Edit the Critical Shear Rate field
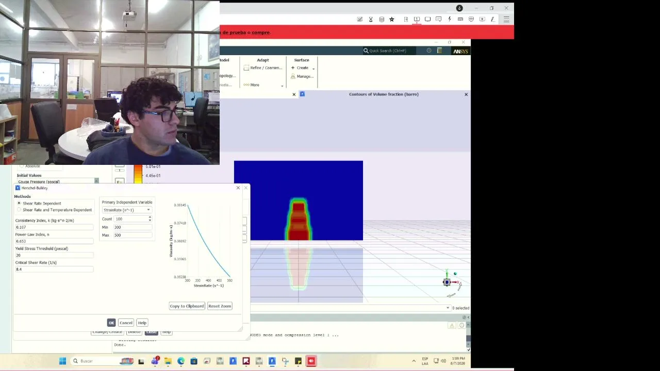Image resolution: width=660 pixels, height=371 pixels. [x=54, y=269]
